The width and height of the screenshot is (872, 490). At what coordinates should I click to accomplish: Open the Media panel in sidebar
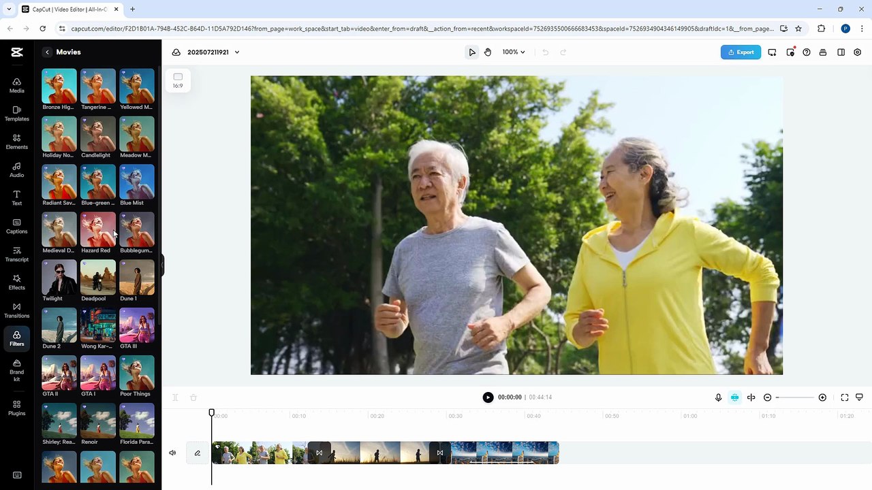[x=17, y=85]
